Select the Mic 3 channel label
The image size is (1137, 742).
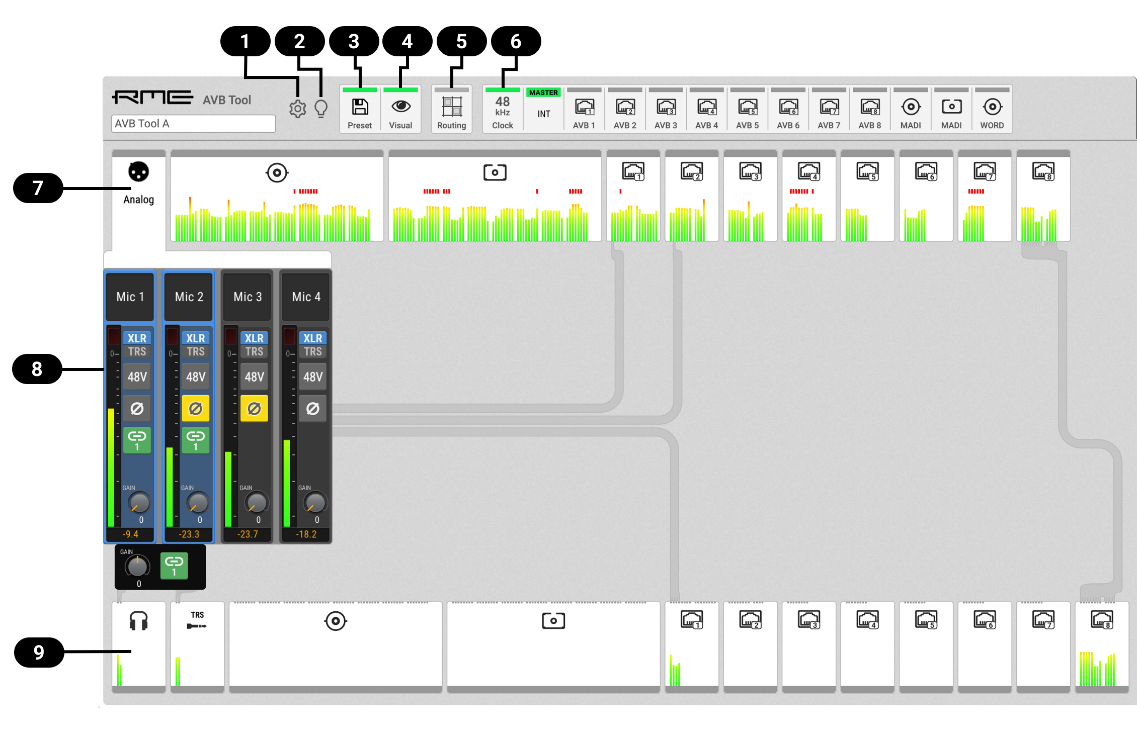pyautogui.click(x=247, y=297)
